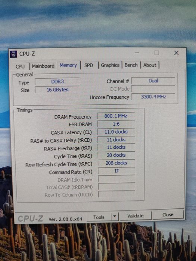Click the empty DRAM Idle Timer field
Image resolution: width=196 pixels, height=261 pixels.
(x=116, y=179)
